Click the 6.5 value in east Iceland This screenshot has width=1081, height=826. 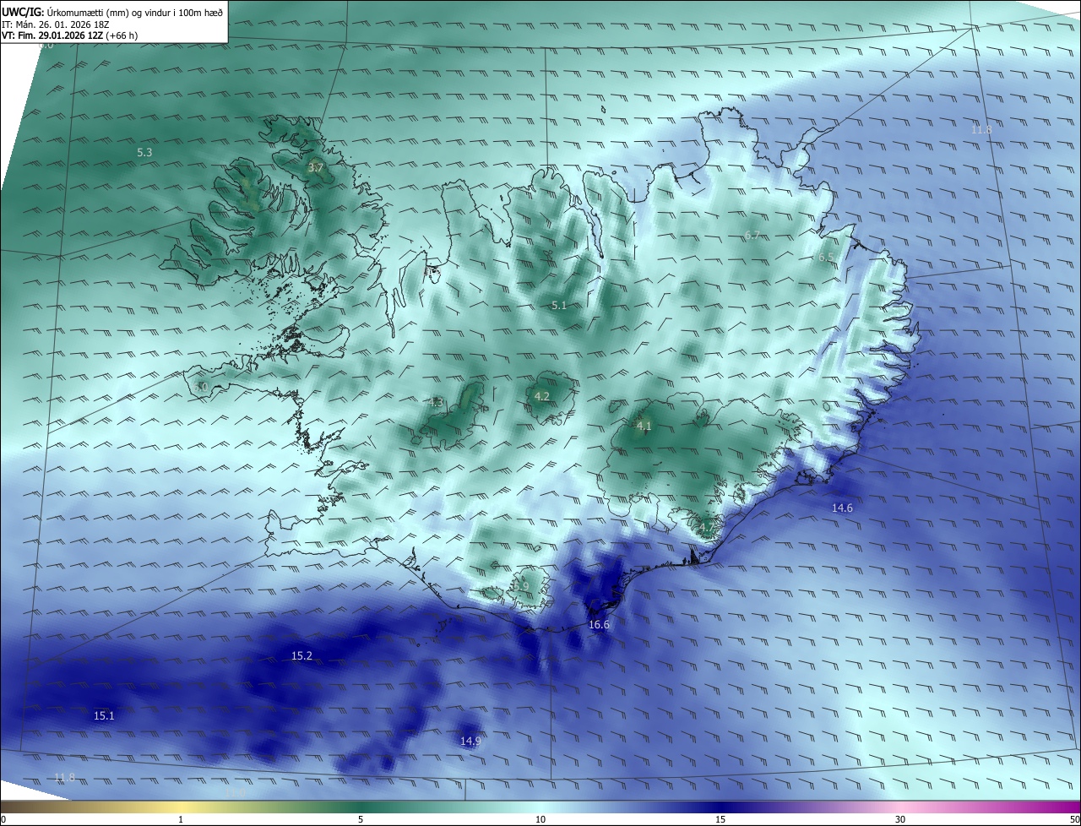coord(826,258)
